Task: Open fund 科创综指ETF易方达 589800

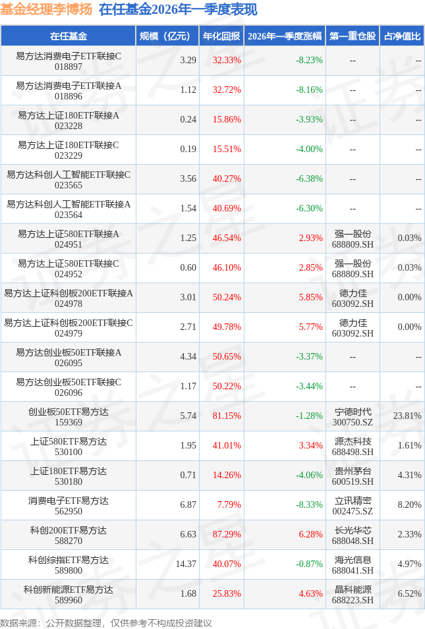Action: [69, 564]
